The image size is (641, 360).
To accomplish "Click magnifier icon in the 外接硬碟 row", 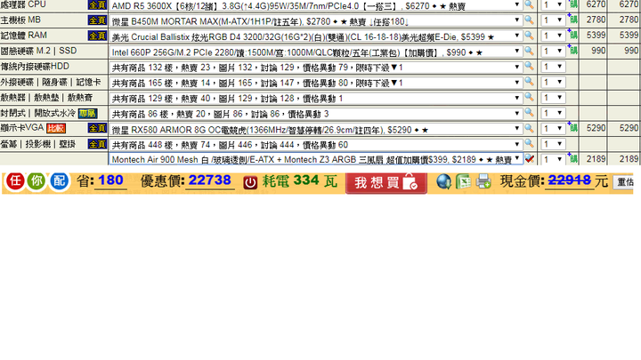I will click(x=529, y=82).
